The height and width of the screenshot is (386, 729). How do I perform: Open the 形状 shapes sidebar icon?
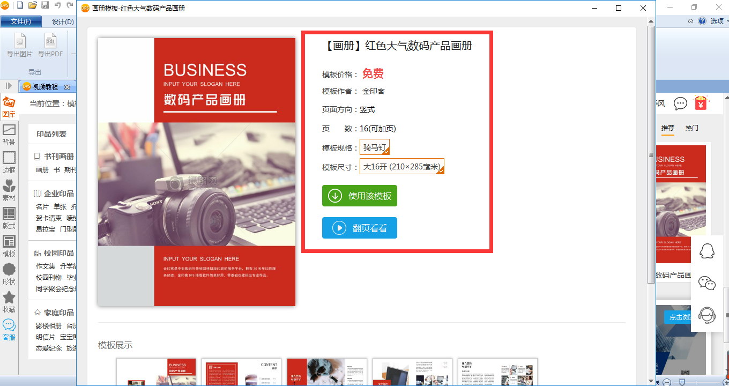pyautogui.click(x=9, y=274)
